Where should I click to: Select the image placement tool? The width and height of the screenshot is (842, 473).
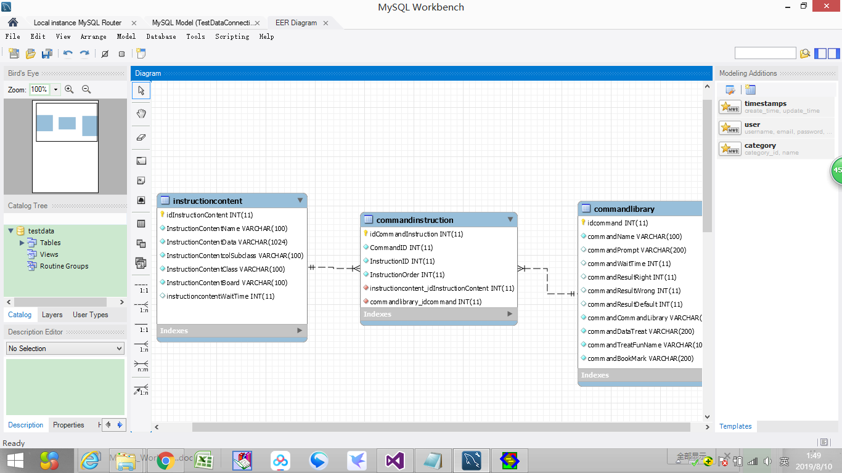[x=141, y=200]
